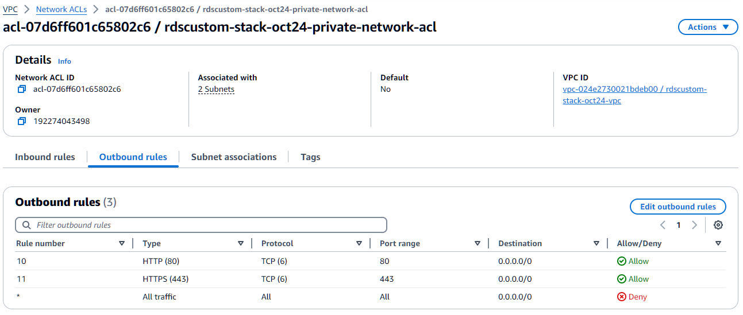Copy the Network ACL ID
The height and width of the screenshot is (315, 743).
click(x=22, y=89)
